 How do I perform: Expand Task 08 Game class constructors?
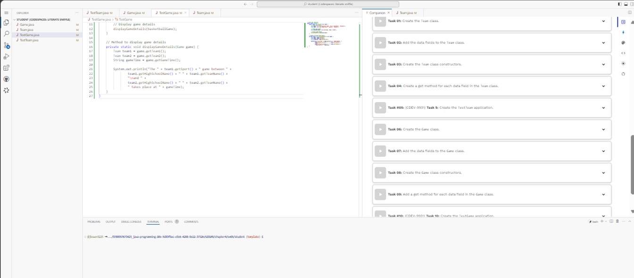603,172
